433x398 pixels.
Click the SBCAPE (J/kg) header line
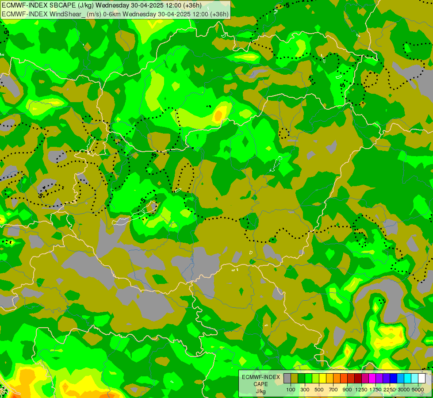click(x=102, y=5)
